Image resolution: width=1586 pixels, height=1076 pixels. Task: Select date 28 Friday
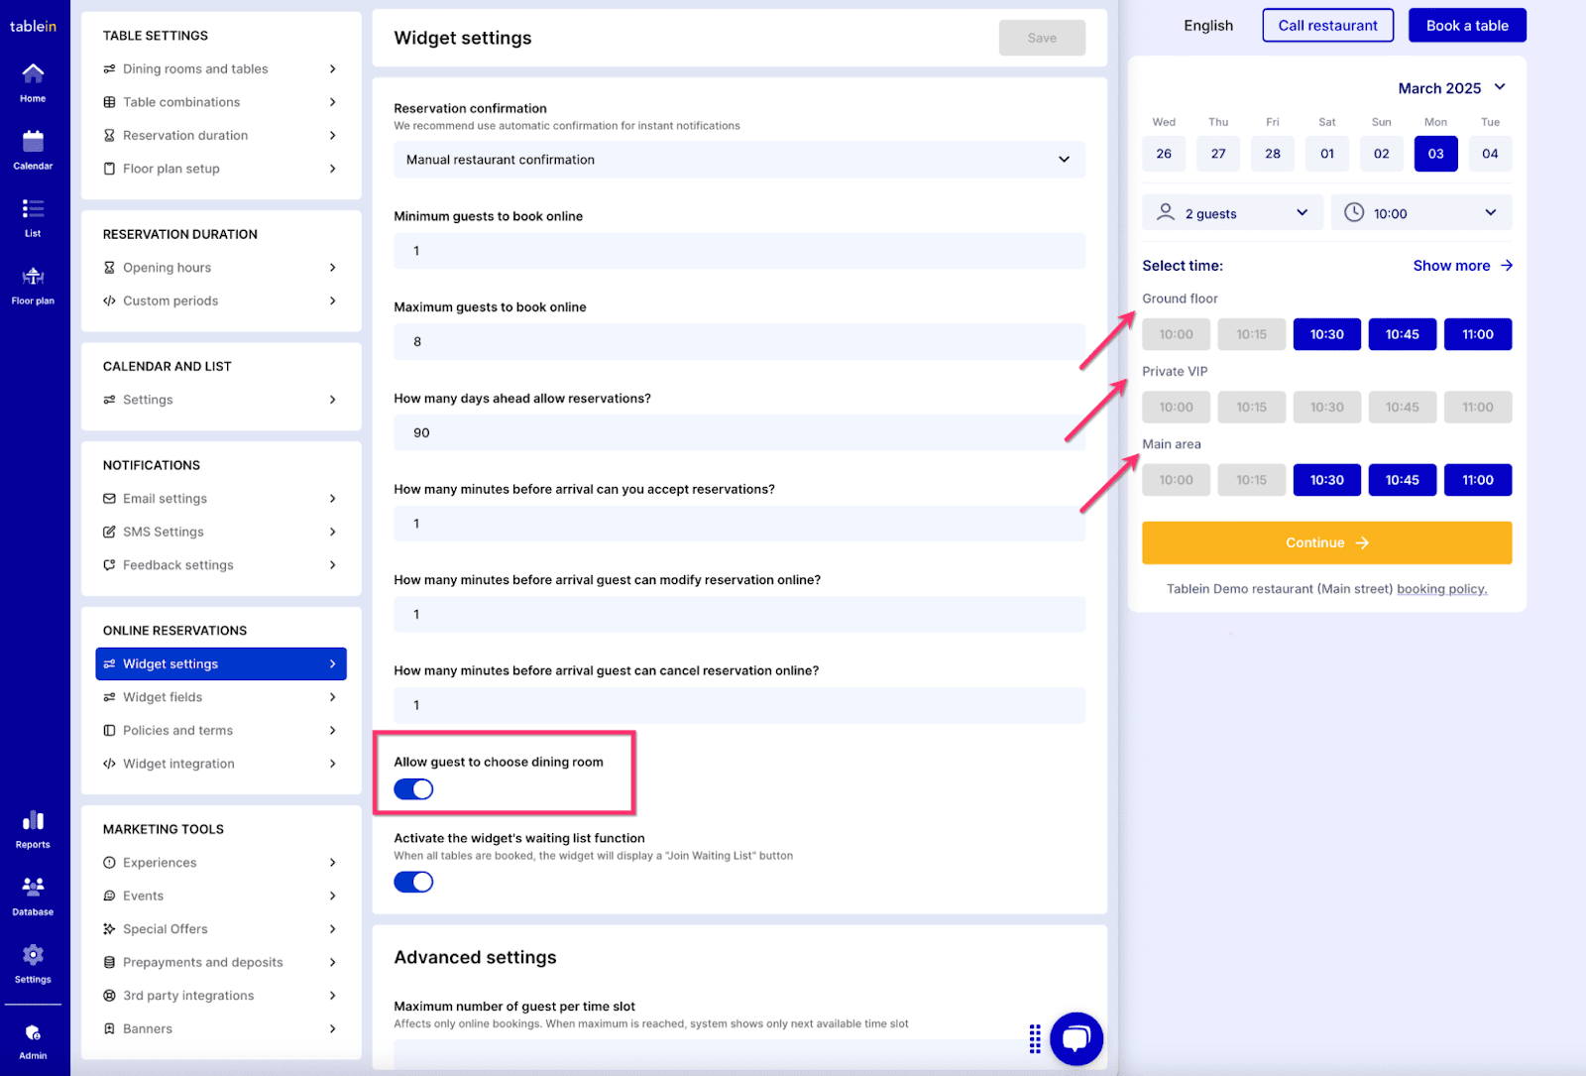click(x=1273, y=153)
